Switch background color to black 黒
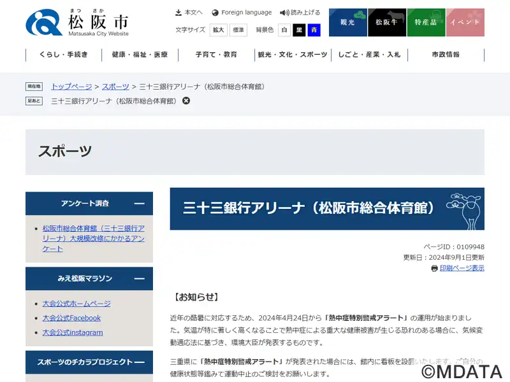The width and height of the screenshot is (510, 382). (x=299, y=30)
